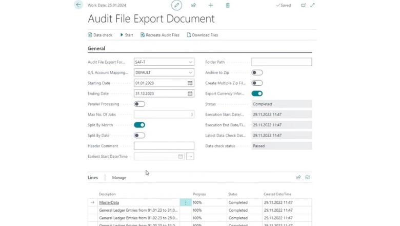Viewport: 400px width, 226px height.
Task: Click the Saved indicator
Action: pos(284,5)
